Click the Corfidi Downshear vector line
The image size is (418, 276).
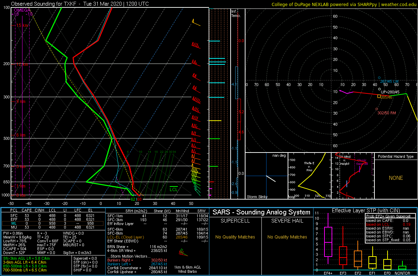coord(137,268)
